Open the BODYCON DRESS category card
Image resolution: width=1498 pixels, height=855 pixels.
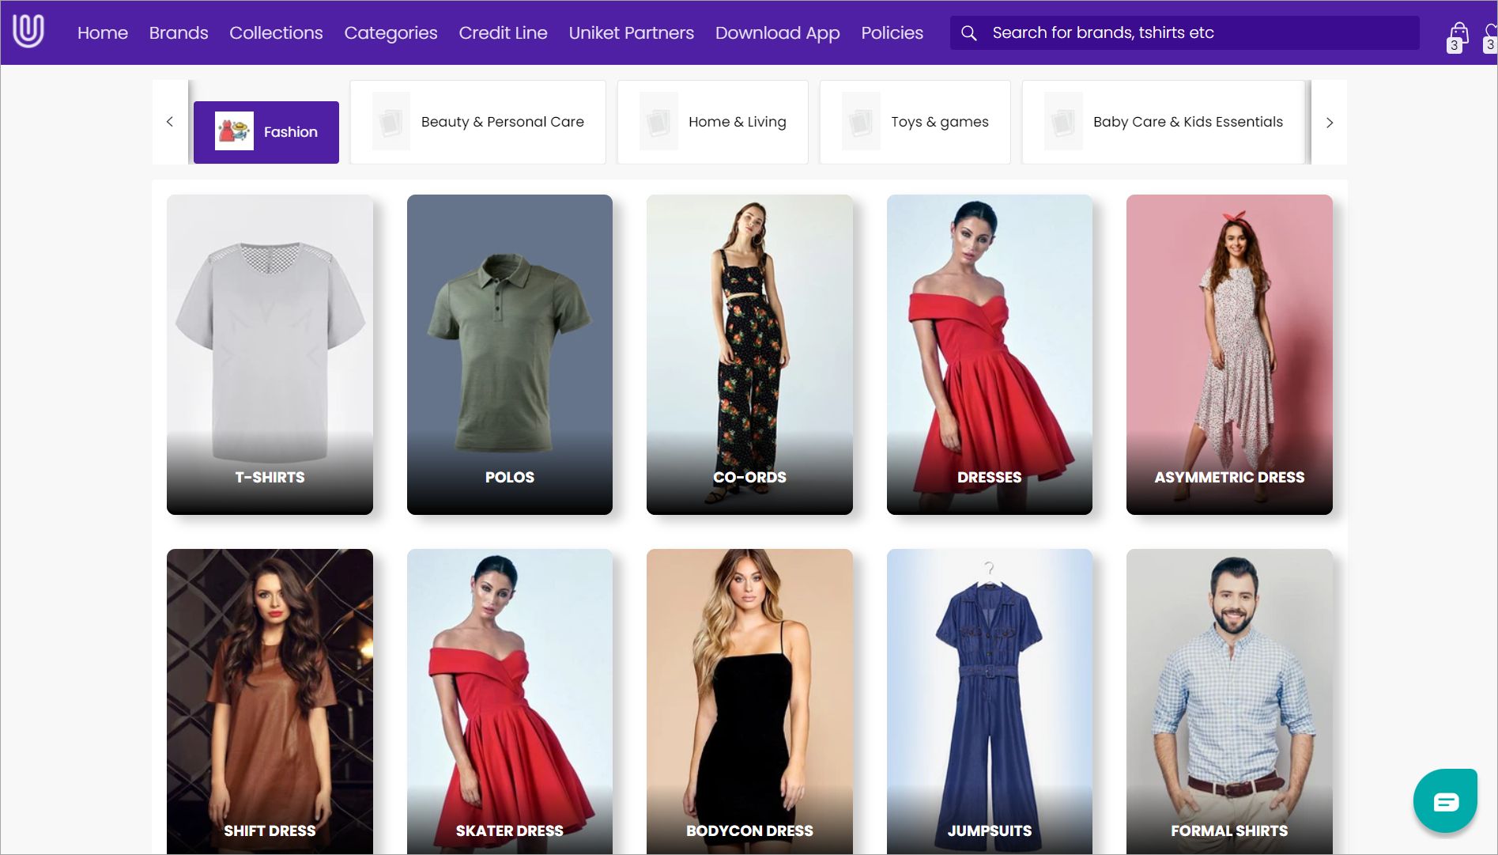(749, 702)
